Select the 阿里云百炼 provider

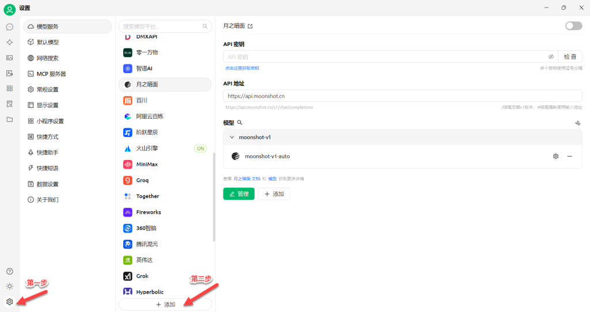(x=165, y=116)
